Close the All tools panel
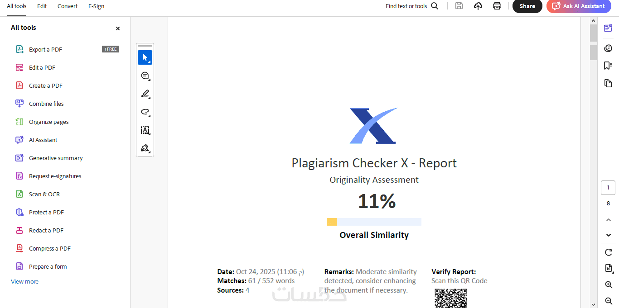This screenshot has height=308, width=619. click(x=118, y=28)
